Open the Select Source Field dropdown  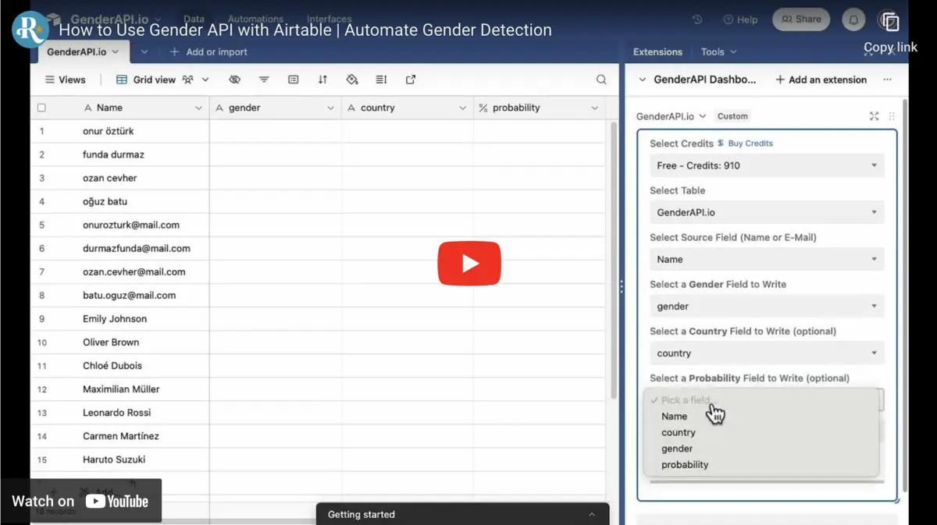coord(767,259)
